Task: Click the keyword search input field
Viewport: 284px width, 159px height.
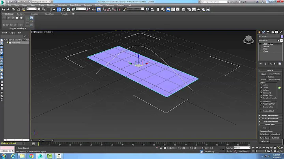Action: [x=213, y=2]
